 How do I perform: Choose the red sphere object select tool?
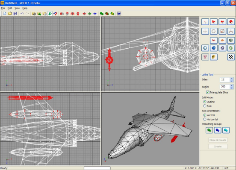(231, 22)
